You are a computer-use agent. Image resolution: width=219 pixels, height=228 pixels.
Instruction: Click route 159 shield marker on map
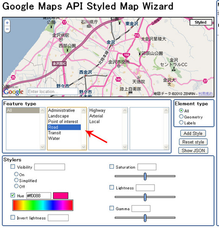(x=126, y=55)
